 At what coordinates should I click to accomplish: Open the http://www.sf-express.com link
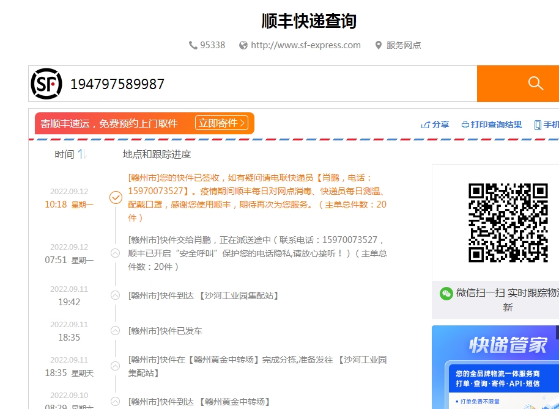click(306, 45)
